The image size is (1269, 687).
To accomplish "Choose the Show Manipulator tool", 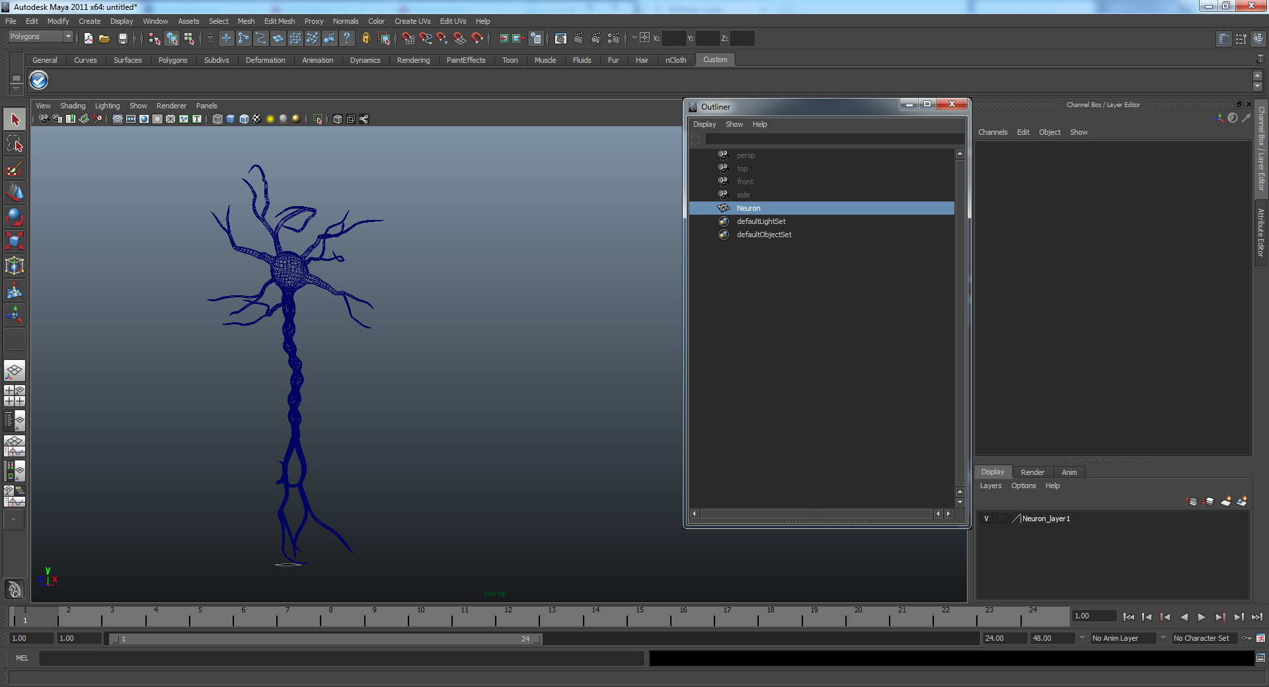I will tap(15, 314).
